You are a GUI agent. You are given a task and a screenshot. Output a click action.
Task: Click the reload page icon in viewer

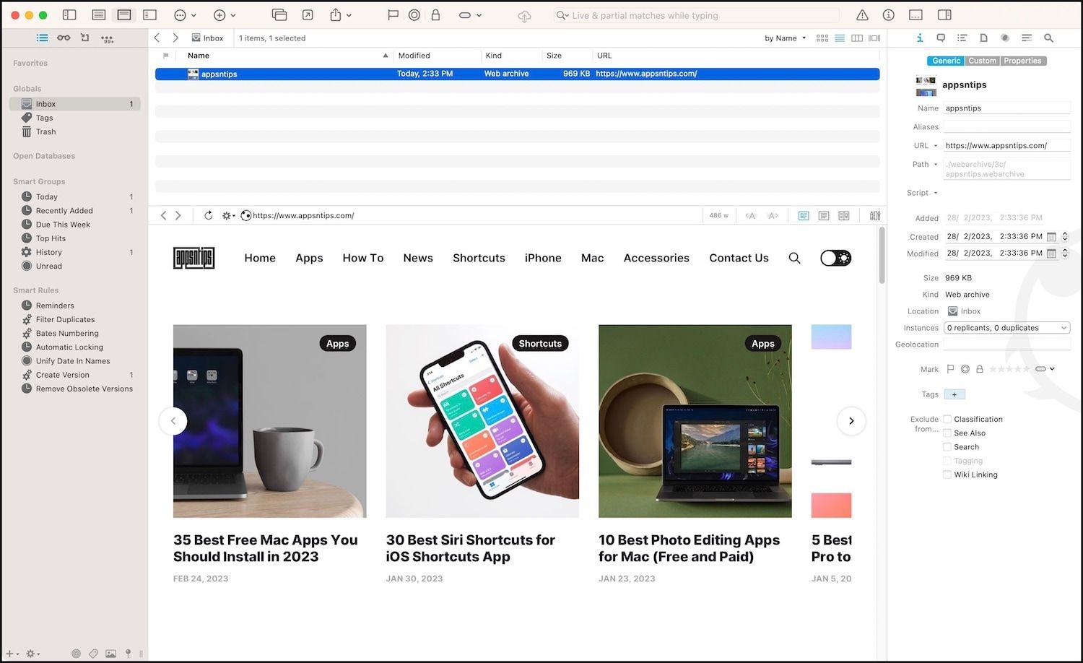tap(208, 215)
